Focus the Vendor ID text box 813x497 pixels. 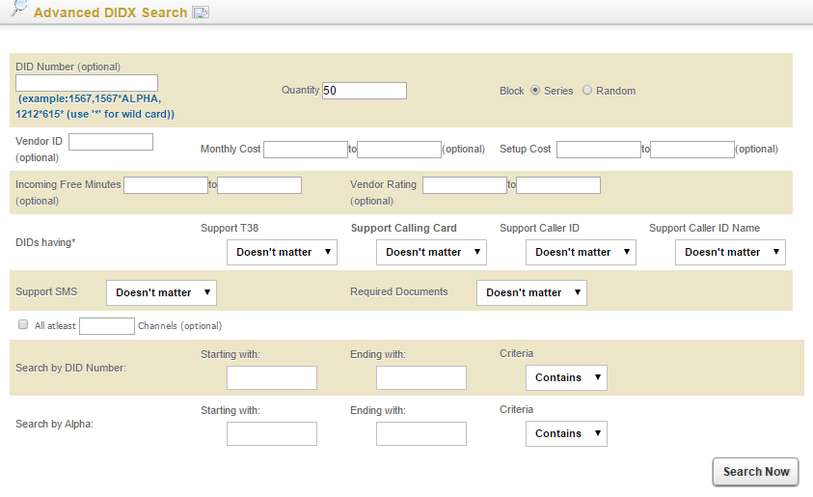coord(111,142)
